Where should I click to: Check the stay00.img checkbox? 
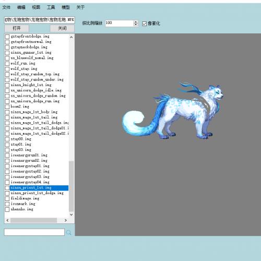pos(7,139)
